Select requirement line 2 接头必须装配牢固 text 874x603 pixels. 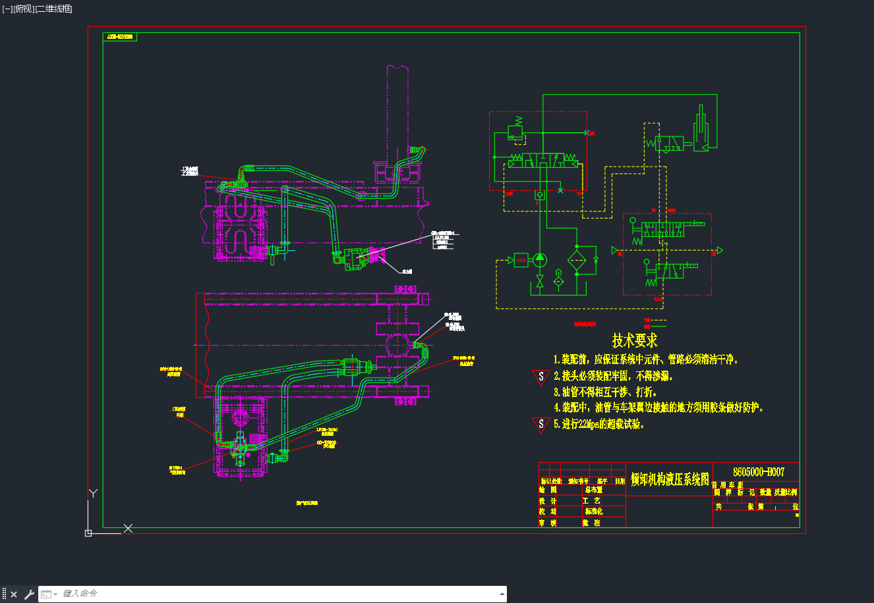[614, 376]
